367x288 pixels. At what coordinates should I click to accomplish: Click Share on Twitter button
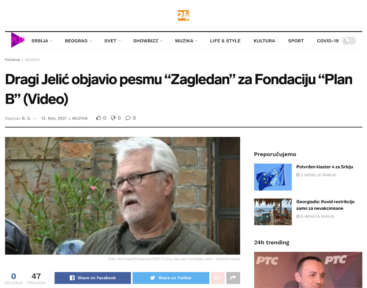click(x=171, y=278)
